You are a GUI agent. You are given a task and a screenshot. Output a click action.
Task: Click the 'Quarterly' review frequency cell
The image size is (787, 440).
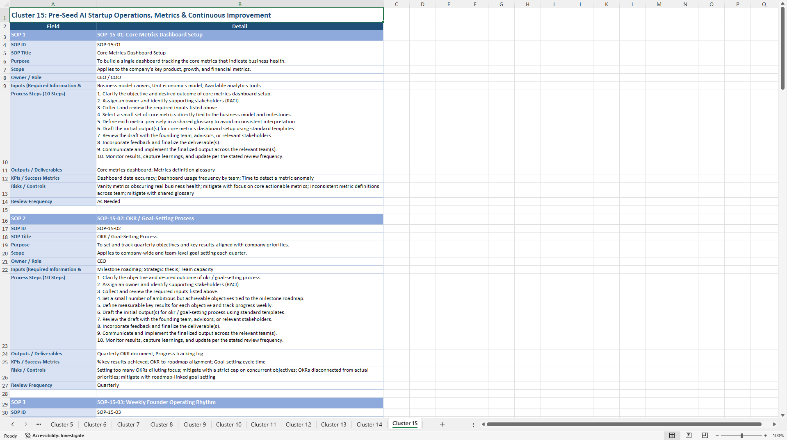tap(240, 385)
